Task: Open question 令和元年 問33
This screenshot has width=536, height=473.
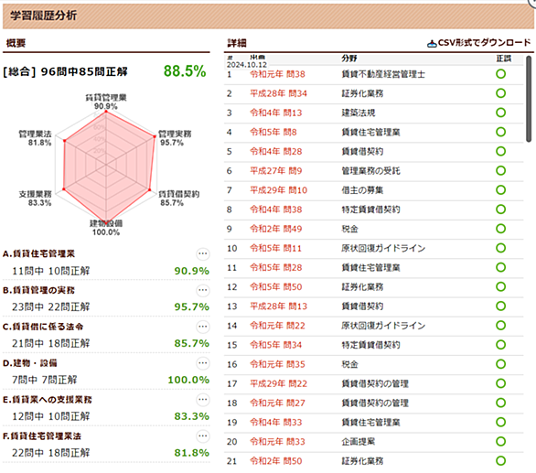Action: click(277, 442)
